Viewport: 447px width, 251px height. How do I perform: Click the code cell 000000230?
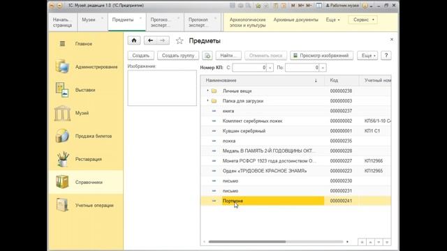(x=341, y=181)
